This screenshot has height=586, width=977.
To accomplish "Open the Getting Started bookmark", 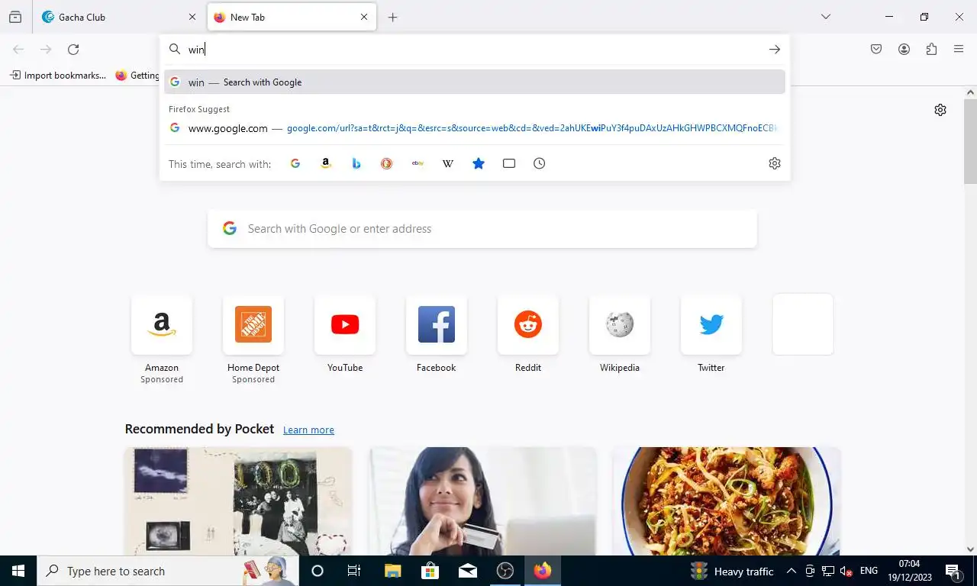I will coord(137,76).
